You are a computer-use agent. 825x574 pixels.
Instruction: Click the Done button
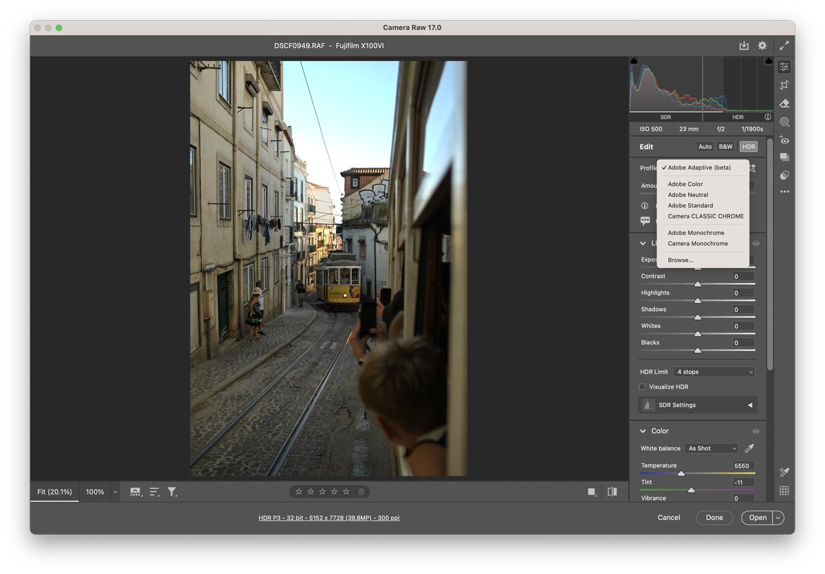714,518
